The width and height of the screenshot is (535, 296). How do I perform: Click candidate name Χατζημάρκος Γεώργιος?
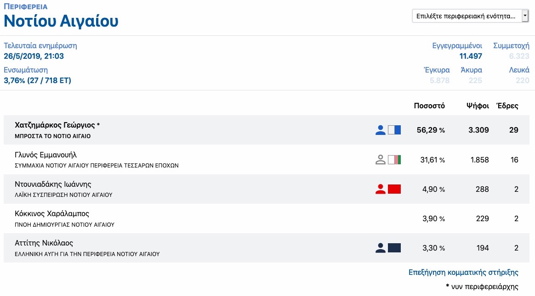pos(55,125)
